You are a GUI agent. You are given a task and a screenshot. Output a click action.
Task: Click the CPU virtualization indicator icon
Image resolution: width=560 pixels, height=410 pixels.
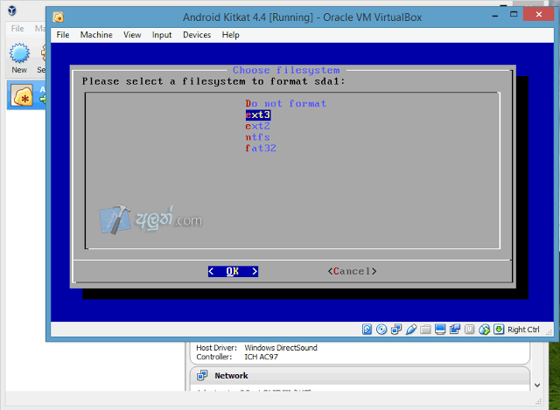(469, 329)
